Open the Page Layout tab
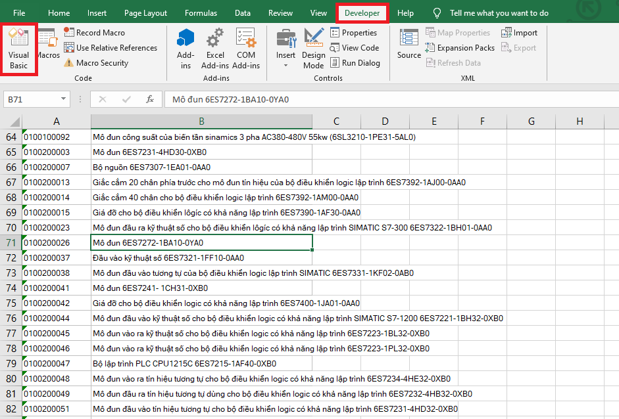The height and width of the screenshot is (419, 619). tap(145, 13)
